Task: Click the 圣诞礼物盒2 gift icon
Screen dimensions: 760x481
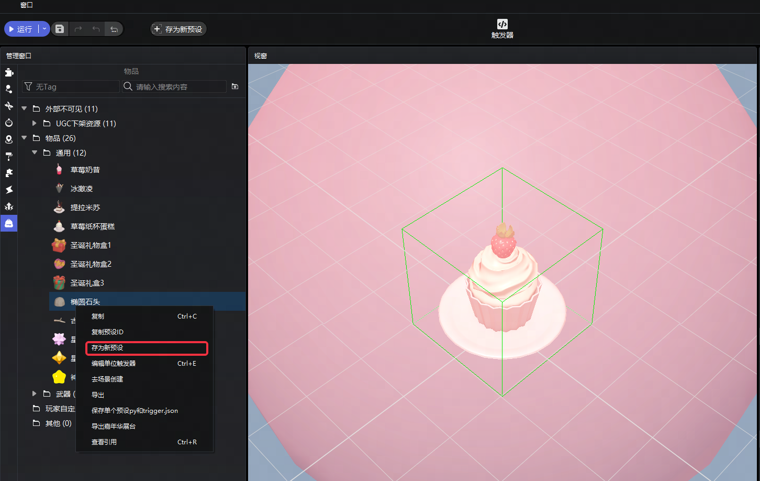Action: [x=59, y=264]
